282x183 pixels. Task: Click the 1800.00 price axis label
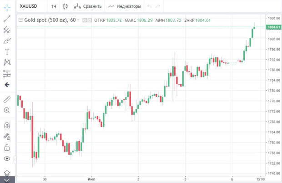[x=274, y=39]
